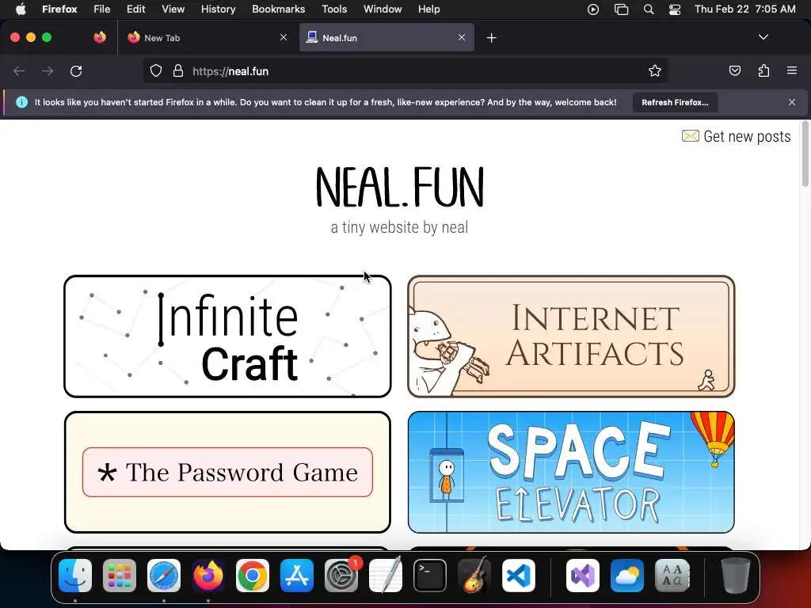The width and height of the screenshot is (811, 608).
Task: Open the Window menu
Action: 383,9
